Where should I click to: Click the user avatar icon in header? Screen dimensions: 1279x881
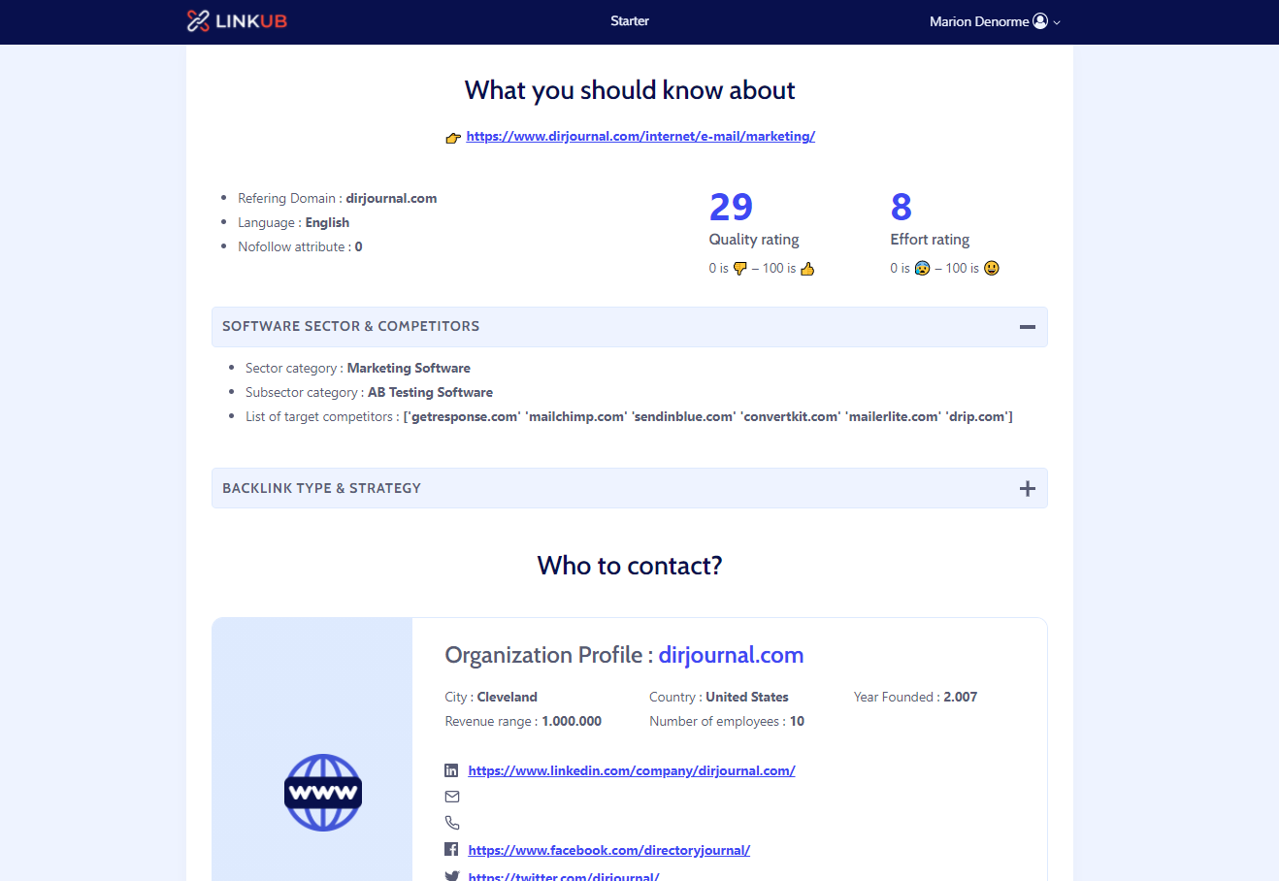(1040, 21)
